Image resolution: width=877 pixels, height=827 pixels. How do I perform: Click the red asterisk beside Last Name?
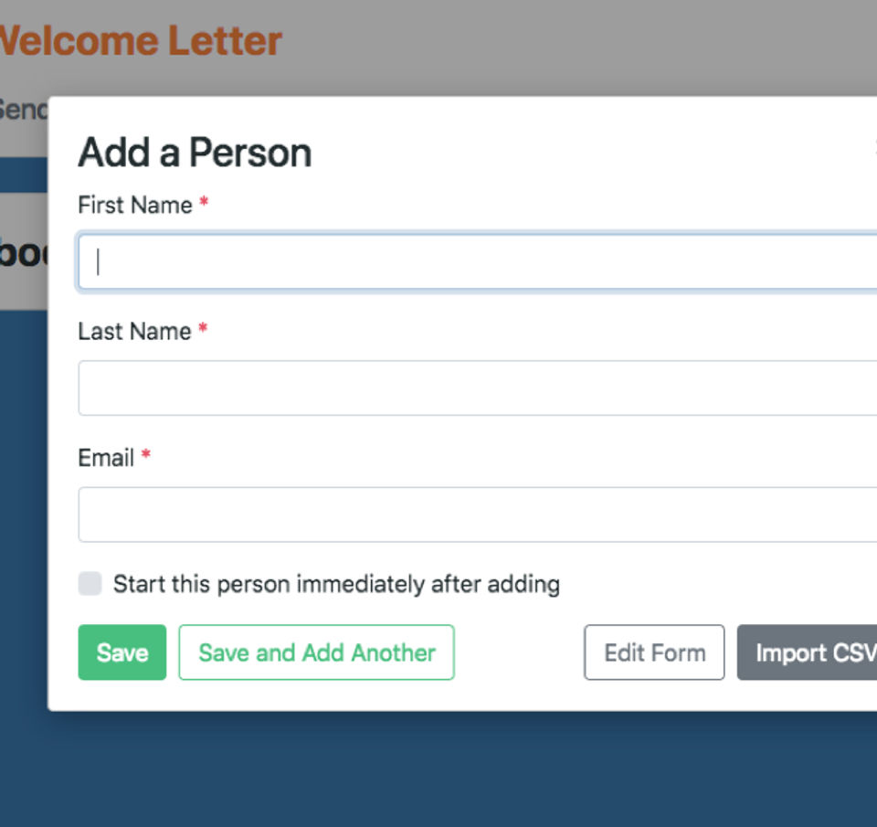[203, 329]
